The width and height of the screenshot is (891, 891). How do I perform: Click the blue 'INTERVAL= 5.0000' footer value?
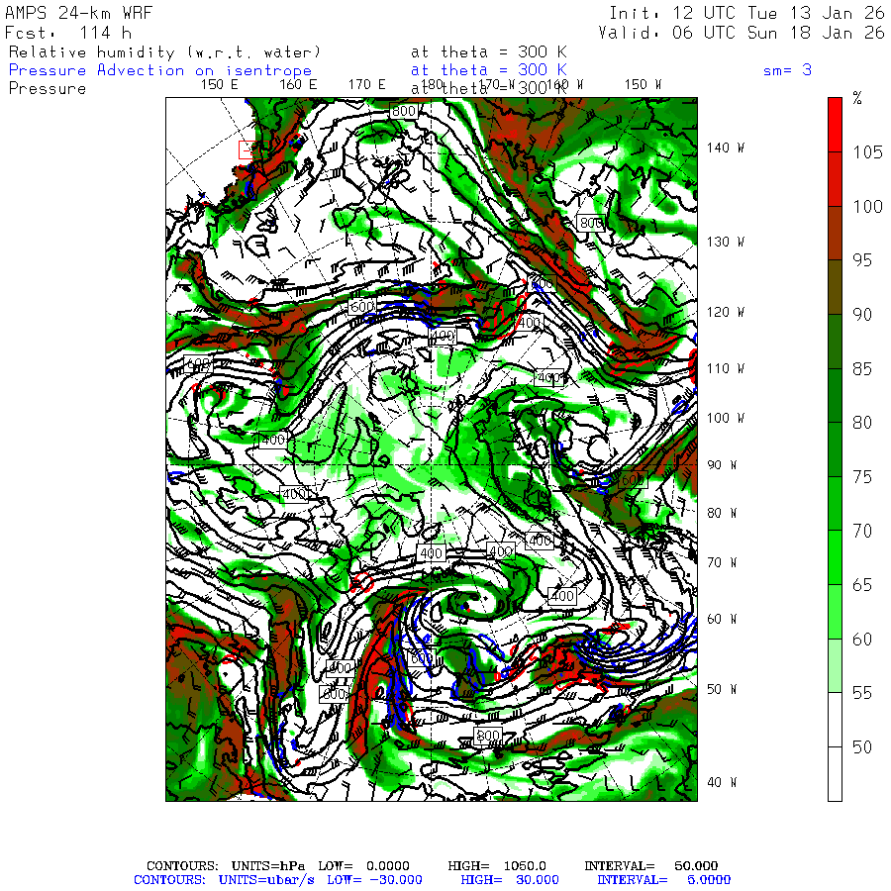663,880
